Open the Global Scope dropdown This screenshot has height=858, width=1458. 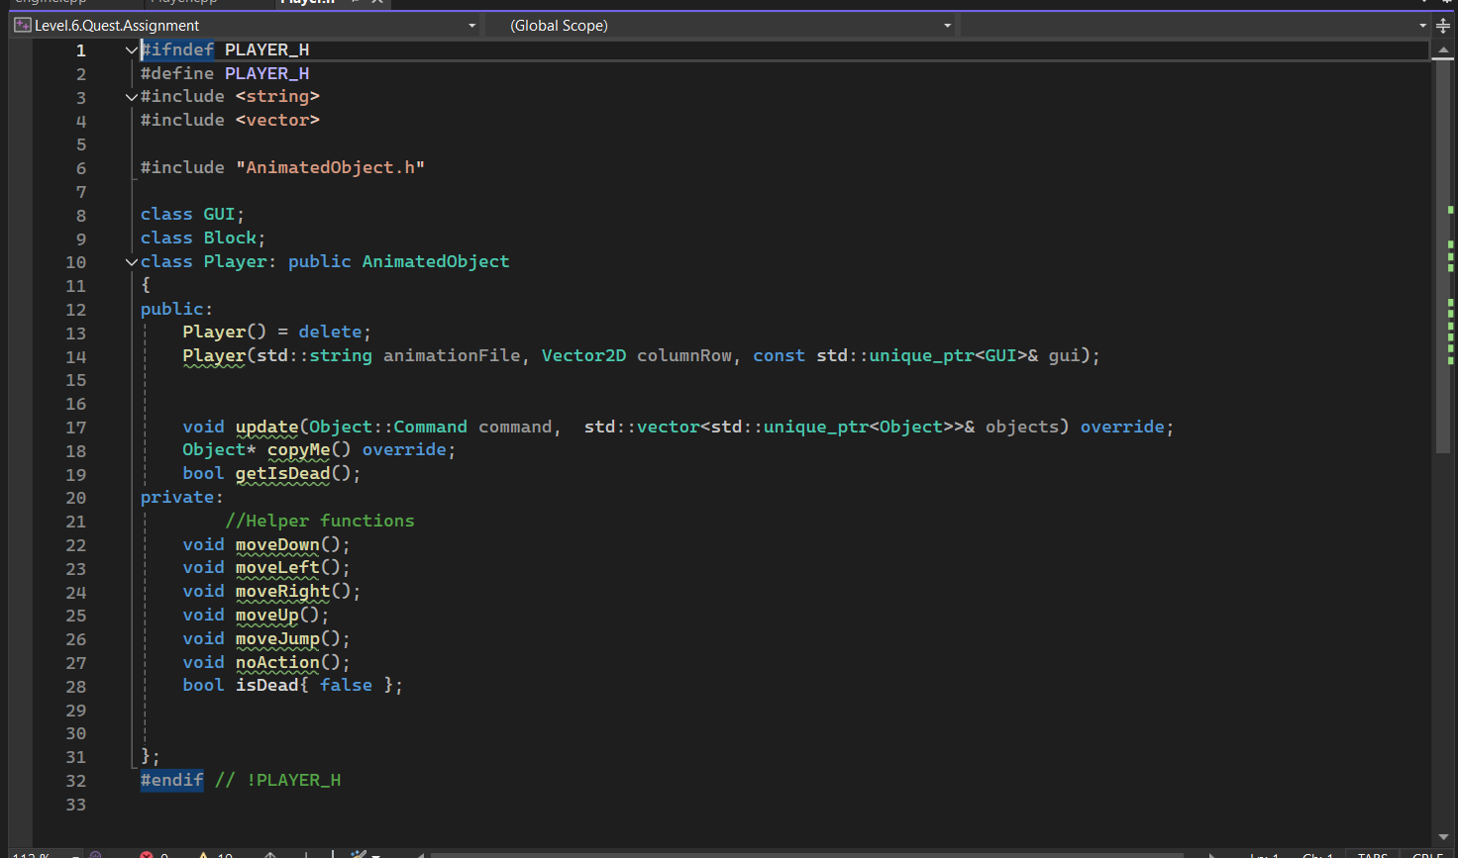947,26
